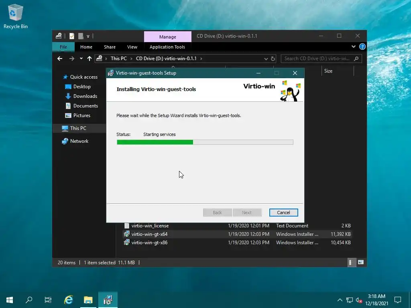Click the Virtio-win penguin logo
The height and width of the screenshot is (308, 411).
(x=290, y=91)
